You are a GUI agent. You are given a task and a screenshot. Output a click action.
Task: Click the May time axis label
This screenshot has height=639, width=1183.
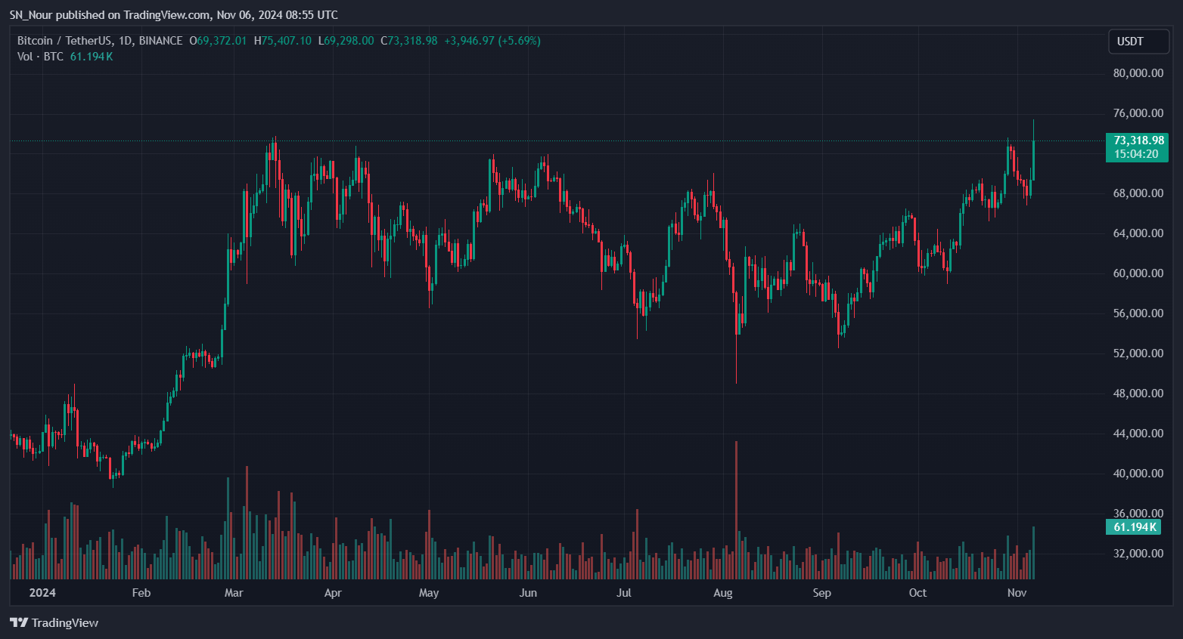(x=429, y=593)
